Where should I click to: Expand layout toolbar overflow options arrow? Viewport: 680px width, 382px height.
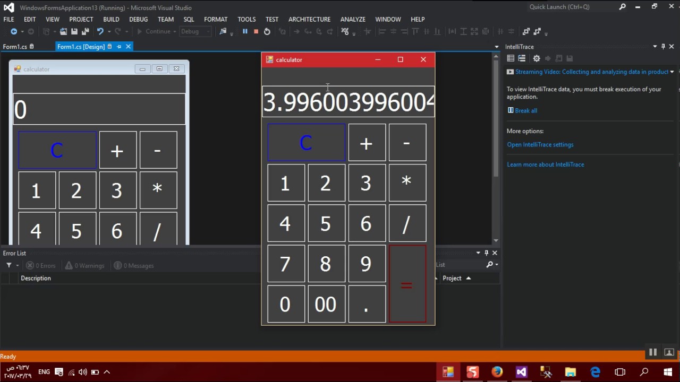547,33
